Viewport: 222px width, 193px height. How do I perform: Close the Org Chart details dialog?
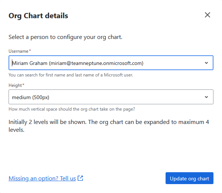click(x=208, y=15)
